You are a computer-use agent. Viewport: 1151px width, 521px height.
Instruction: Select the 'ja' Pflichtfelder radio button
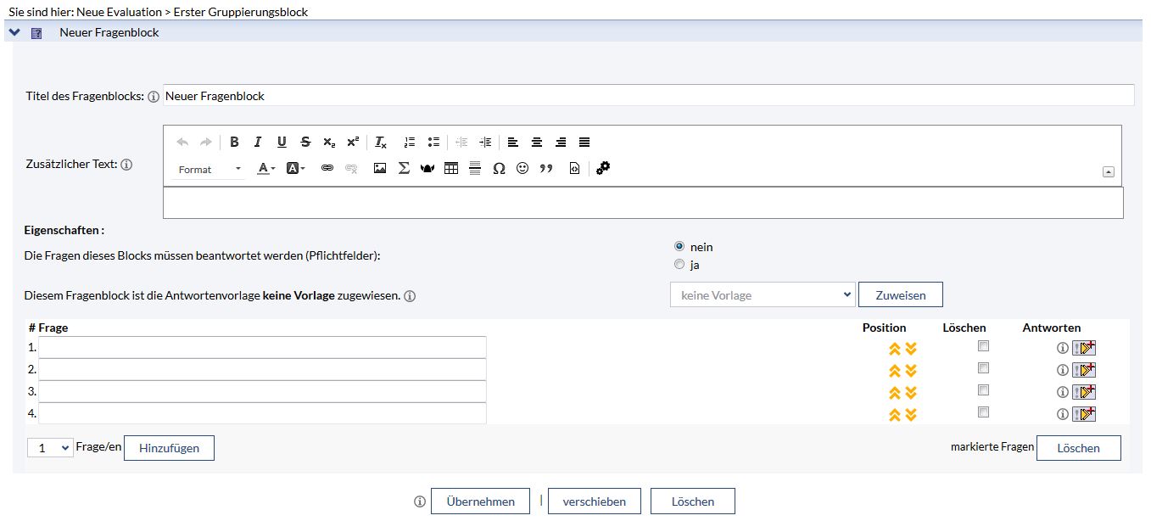tap(679, 265)
